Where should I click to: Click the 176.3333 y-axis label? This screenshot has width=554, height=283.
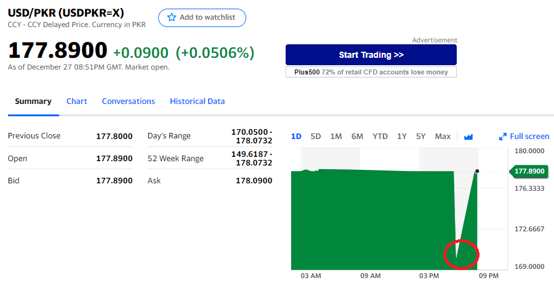tap(529, 188)
